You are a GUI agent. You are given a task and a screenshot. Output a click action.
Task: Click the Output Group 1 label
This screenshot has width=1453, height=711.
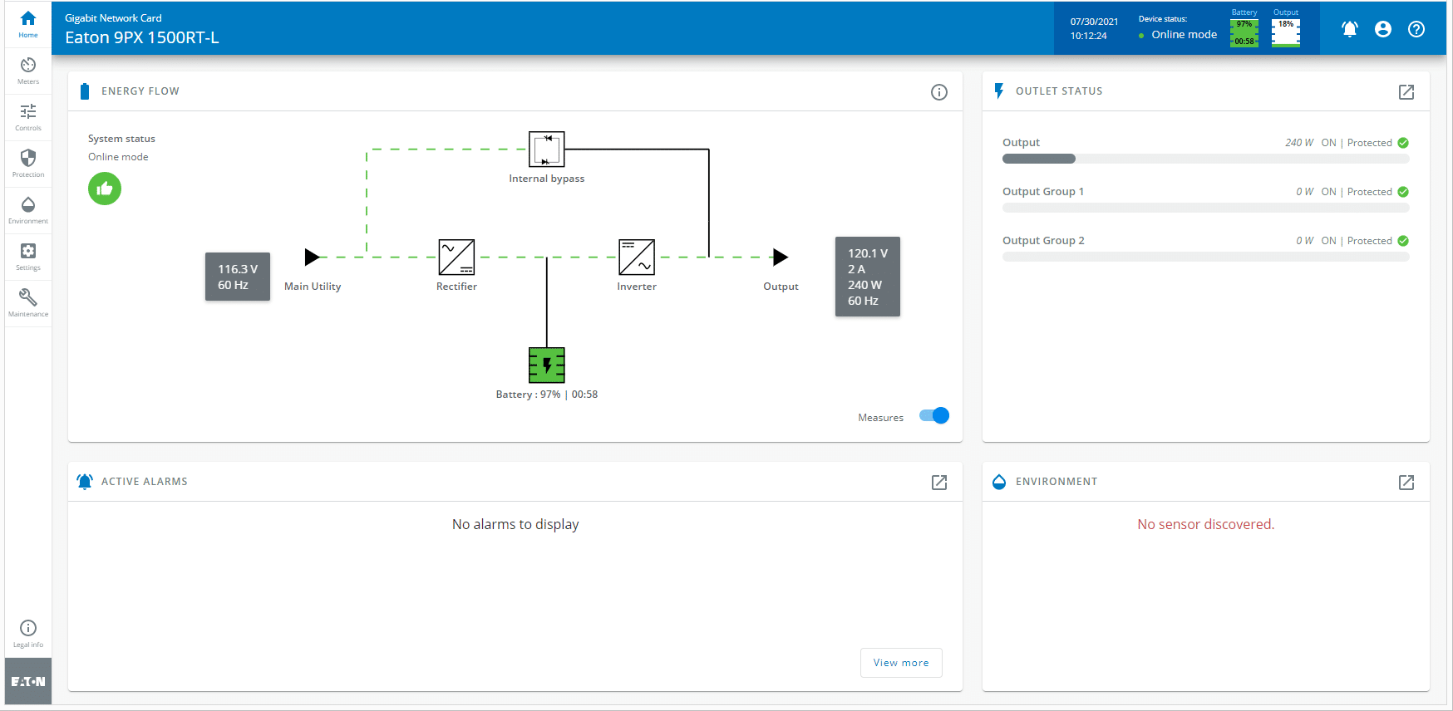1043,192
